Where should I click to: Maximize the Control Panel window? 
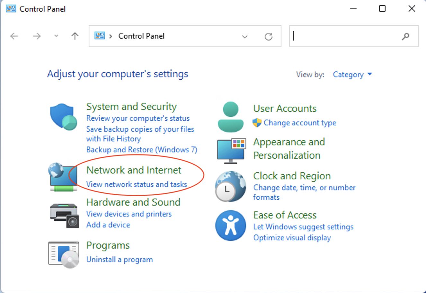pyautogui.click(x=382, y=9)
